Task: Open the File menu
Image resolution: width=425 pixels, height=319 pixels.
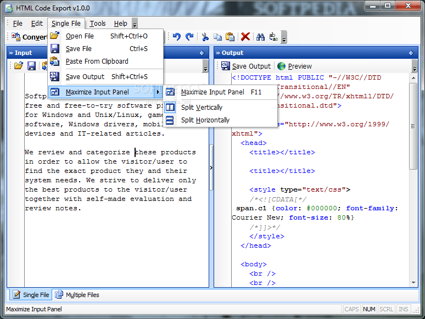Action: coord(18,24)
